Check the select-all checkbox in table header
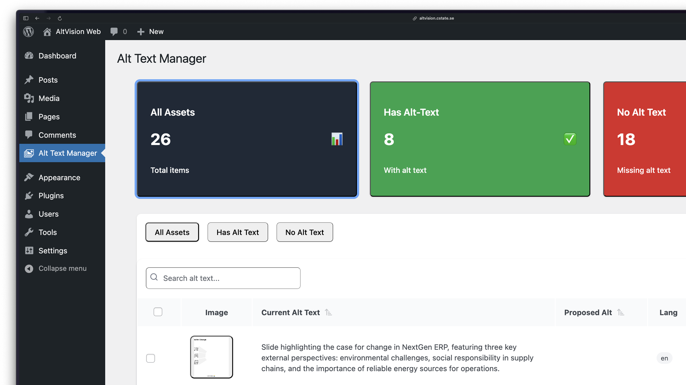The height and width of the screenshot is (385, 686). 158,312
